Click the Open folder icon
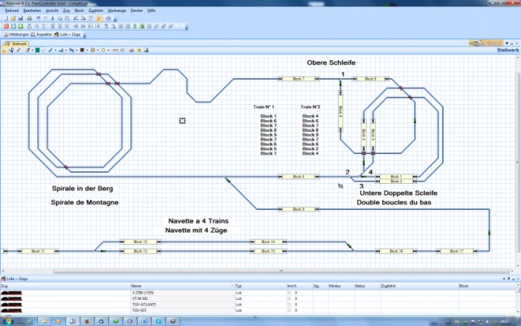This screenshot has height=326, width=521. pos(13,19)
